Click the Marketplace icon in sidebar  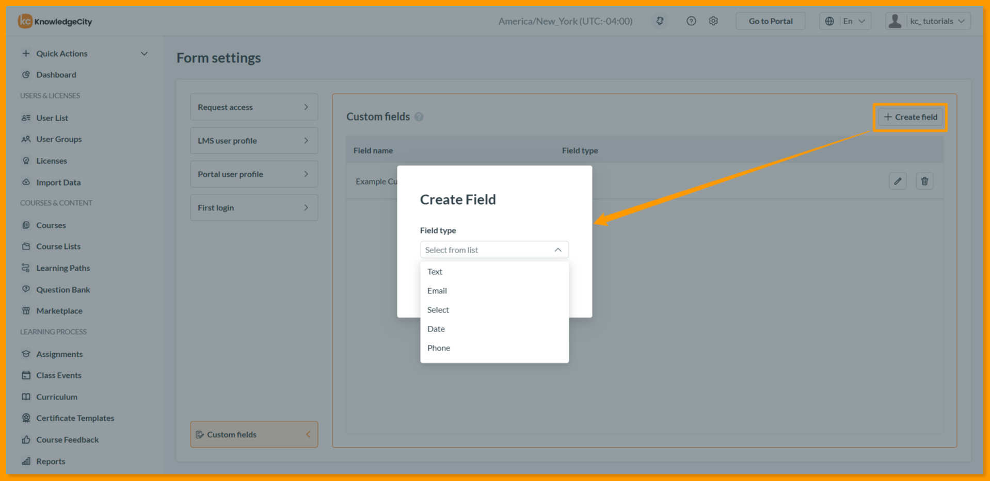point(26,311)
